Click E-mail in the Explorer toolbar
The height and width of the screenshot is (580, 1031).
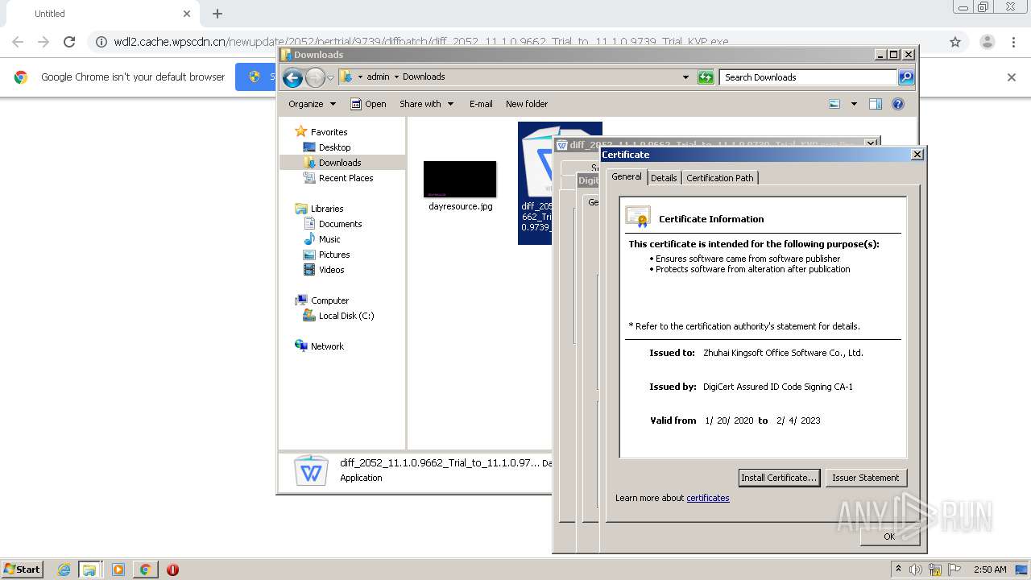pos(481,104)
